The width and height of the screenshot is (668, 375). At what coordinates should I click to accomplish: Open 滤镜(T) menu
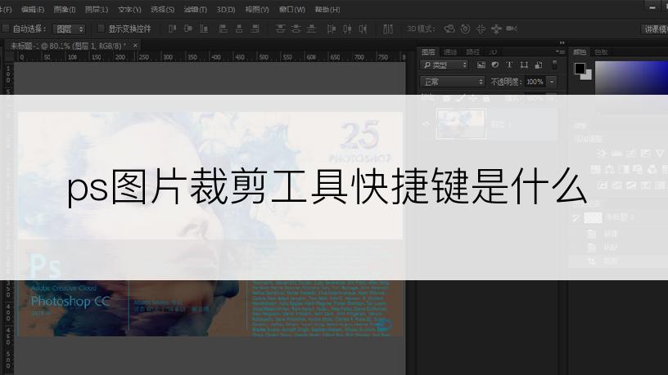pyautogui.click(x=195, y=9)
